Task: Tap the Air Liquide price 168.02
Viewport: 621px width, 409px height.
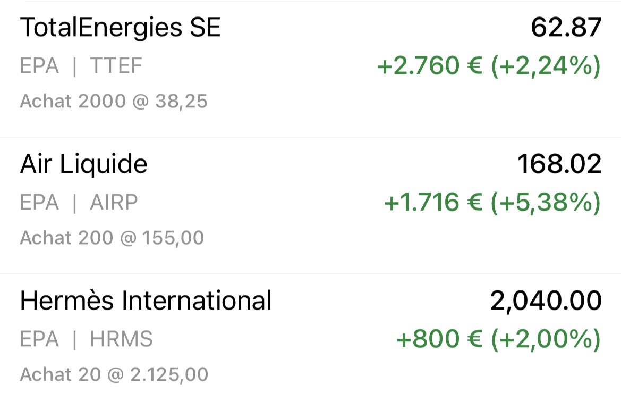Action: (x=559, y=164)
